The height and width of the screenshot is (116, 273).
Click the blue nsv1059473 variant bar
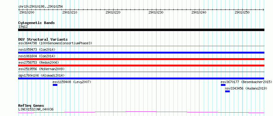pos(141,53)
